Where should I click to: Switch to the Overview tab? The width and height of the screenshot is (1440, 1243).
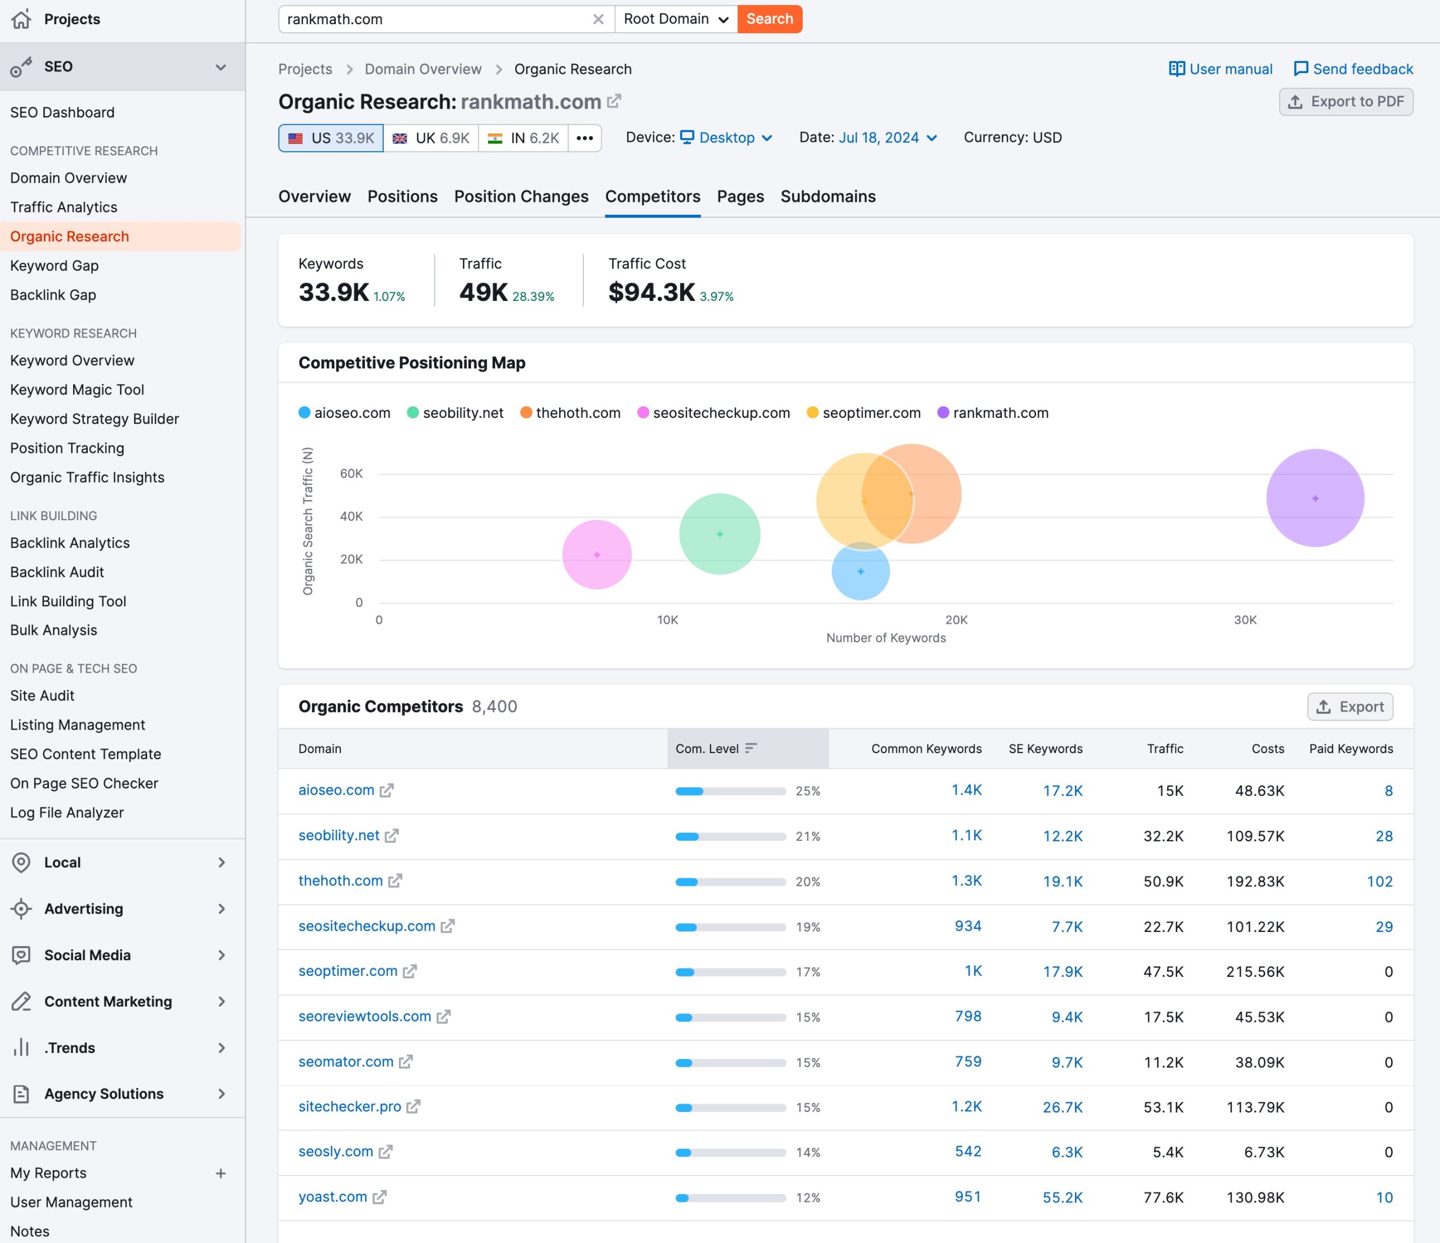[314, 197]
